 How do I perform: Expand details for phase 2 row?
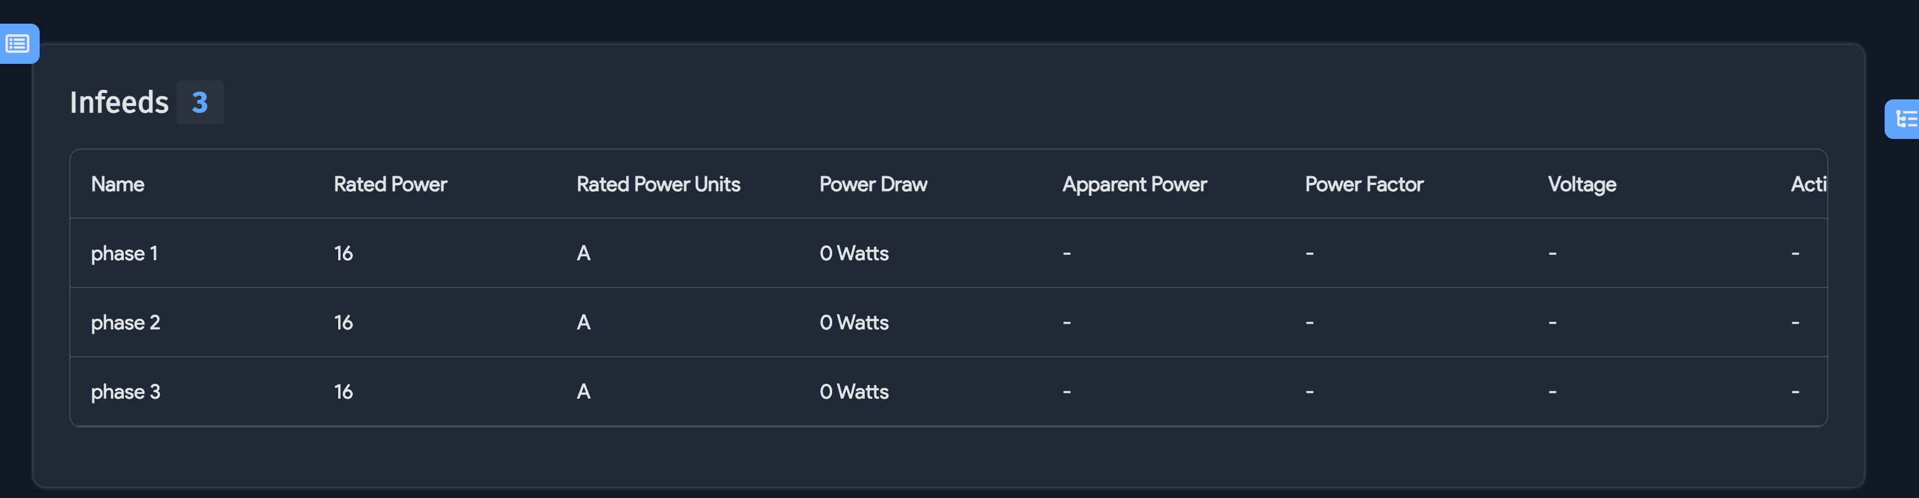click(124, 322)
